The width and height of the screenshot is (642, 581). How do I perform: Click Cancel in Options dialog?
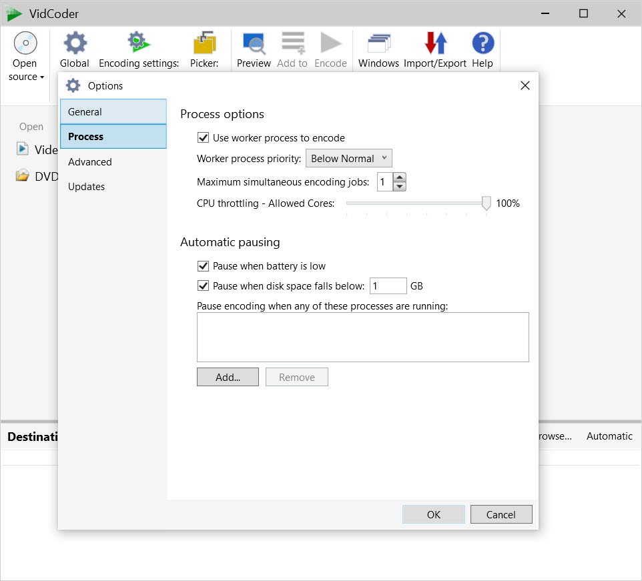point(501,514)
